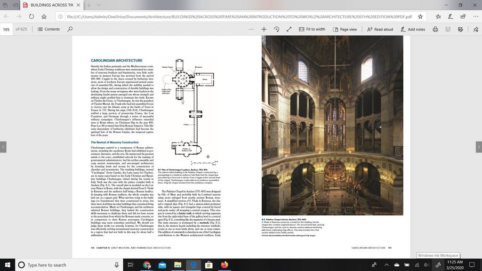Zoom in with the plus icon

click(264, 29)
